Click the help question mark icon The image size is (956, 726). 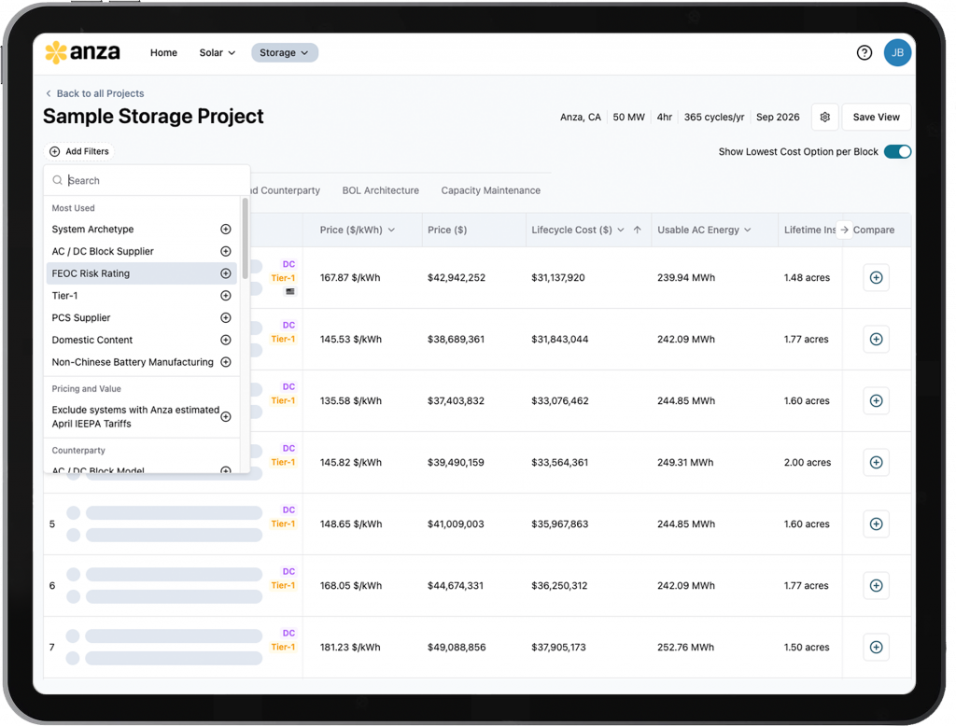point(865,53)
